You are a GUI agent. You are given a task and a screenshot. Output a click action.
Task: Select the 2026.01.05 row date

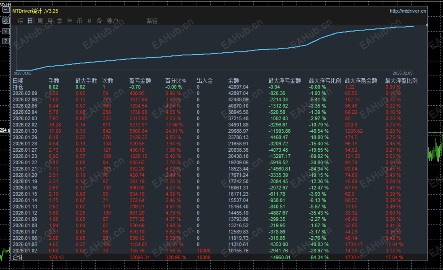[x=25, y=244]
